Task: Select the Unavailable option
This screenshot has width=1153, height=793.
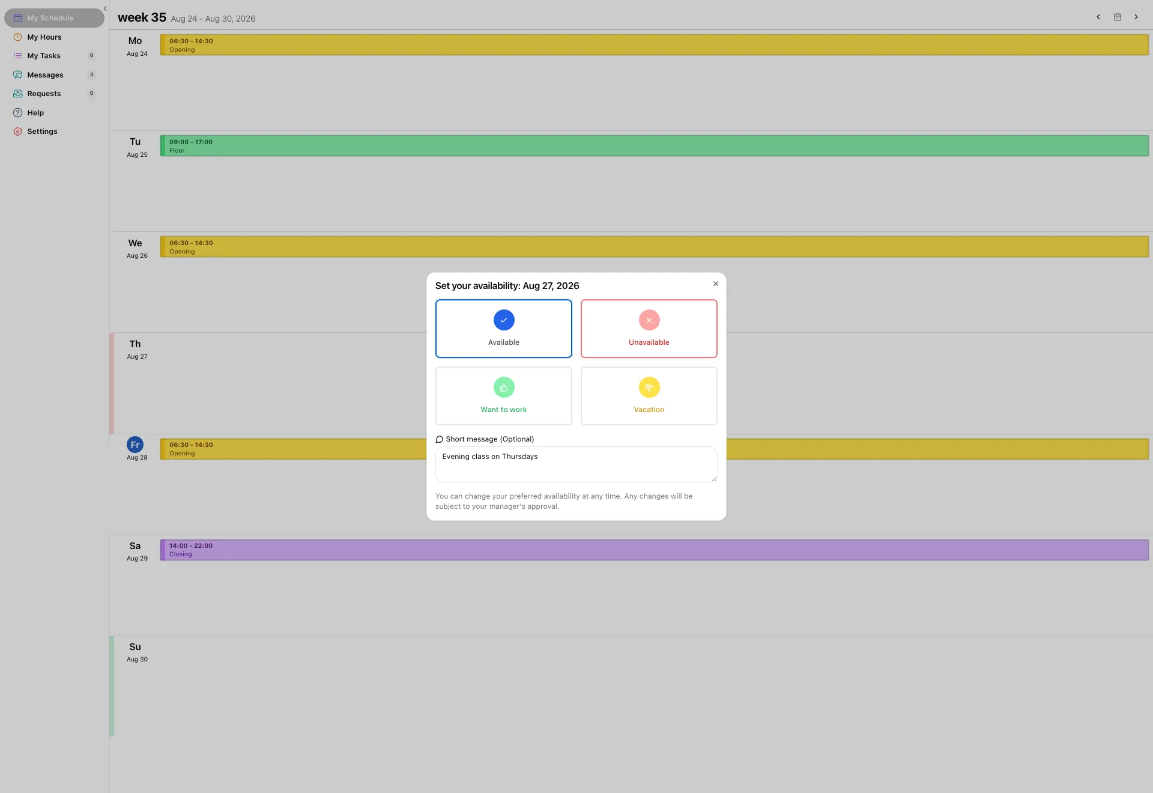Action: coord(649,329)
